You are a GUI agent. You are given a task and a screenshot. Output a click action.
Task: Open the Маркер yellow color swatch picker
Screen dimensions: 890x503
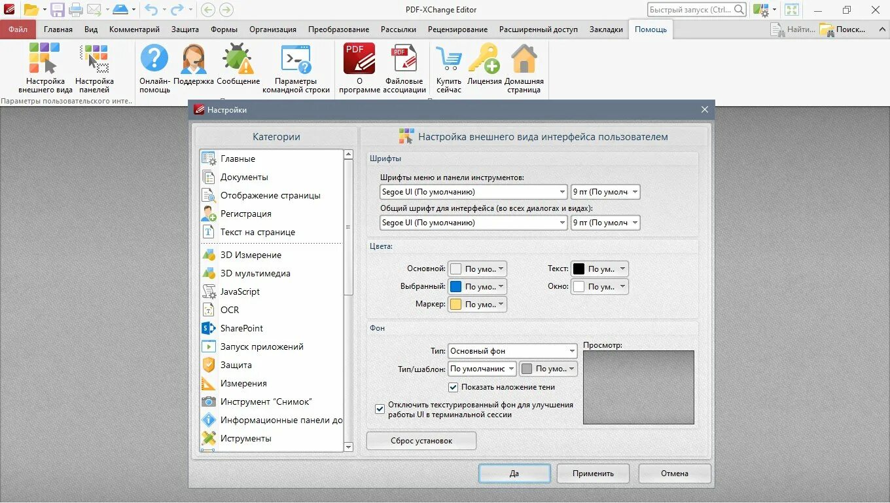[x=477, y=304]
